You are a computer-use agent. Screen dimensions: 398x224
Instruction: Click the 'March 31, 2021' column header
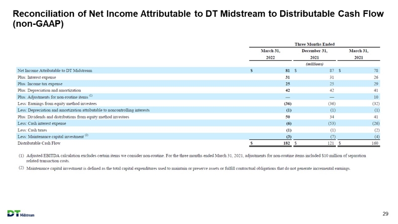tap(358, 54)
